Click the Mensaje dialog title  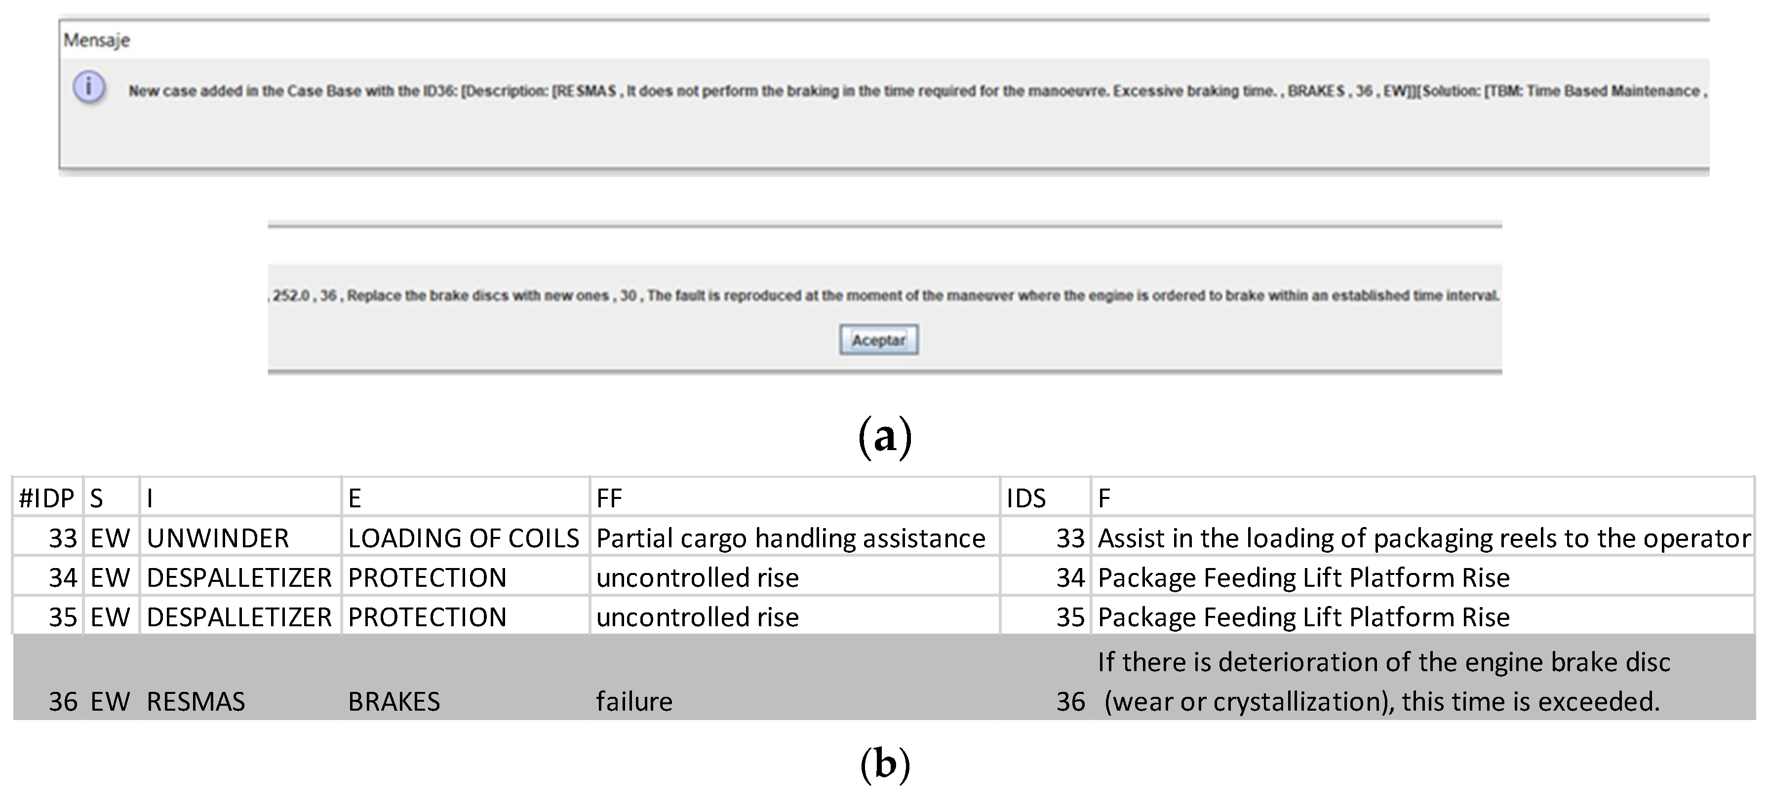click(x=97, y=40)
